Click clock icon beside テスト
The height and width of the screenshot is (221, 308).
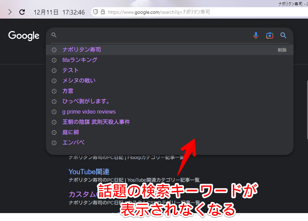54,71
